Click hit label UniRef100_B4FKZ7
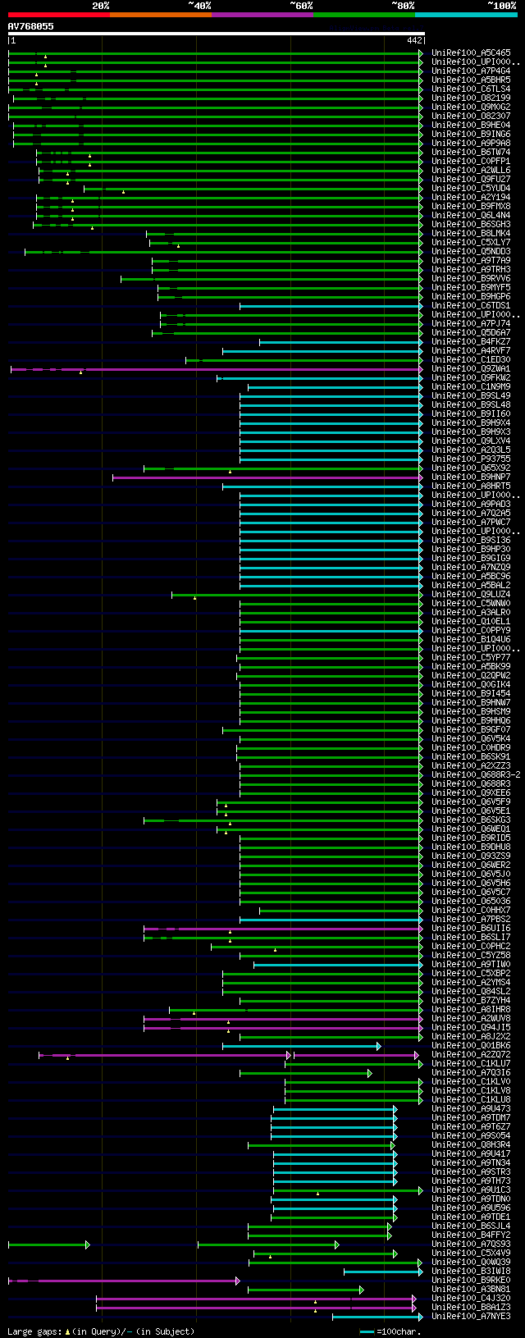 tap(471, 342)
